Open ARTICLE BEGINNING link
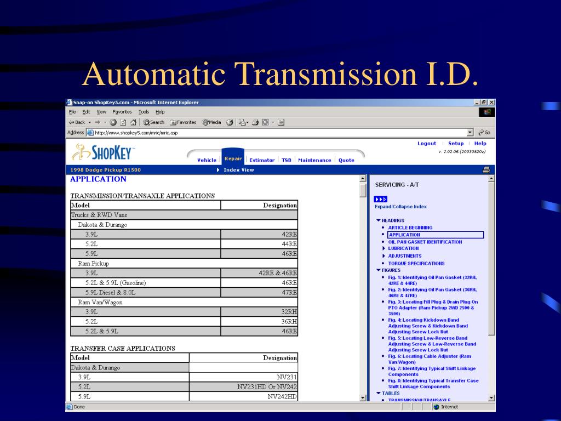This screenshot has width=561, height=421. pyautogui.click(x=410, y=227)
